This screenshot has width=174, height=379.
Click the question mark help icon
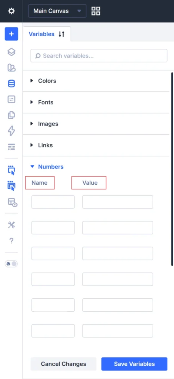pos(11,241)
